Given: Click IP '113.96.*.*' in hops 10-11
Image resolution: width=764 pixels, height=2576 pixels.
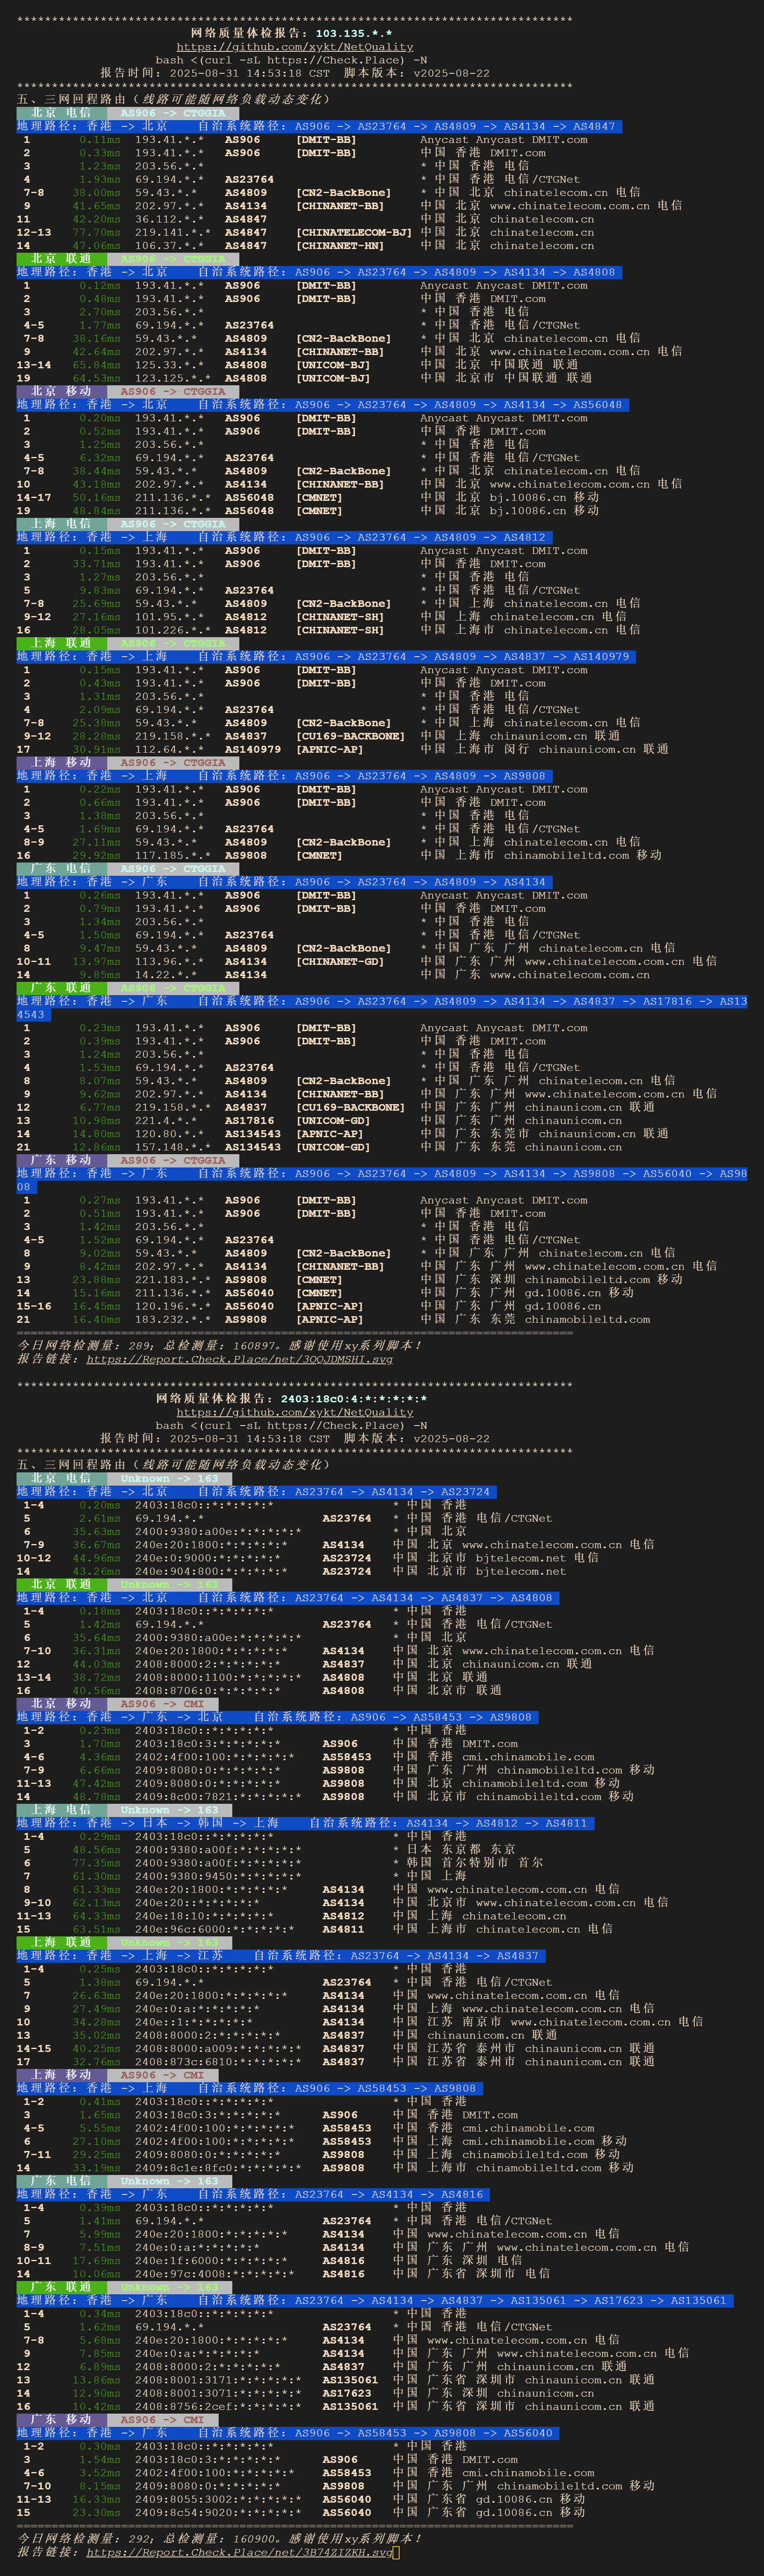Looking at the screenshot, I should coord(170,962).
